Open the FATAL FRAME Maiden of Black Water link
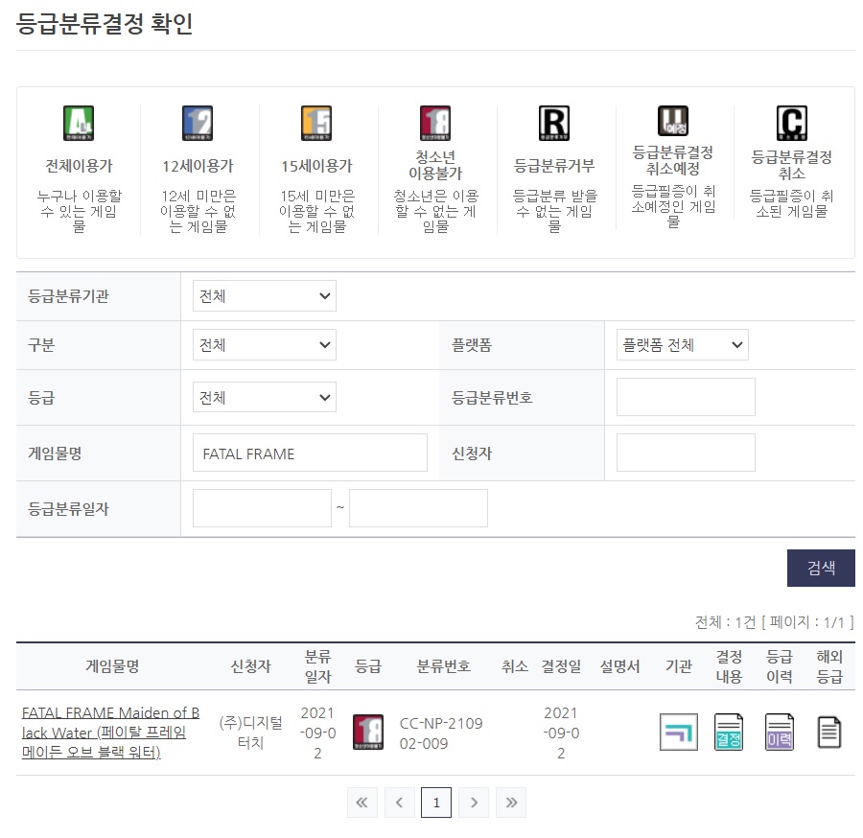863x838 pixels. coord(110,733)
